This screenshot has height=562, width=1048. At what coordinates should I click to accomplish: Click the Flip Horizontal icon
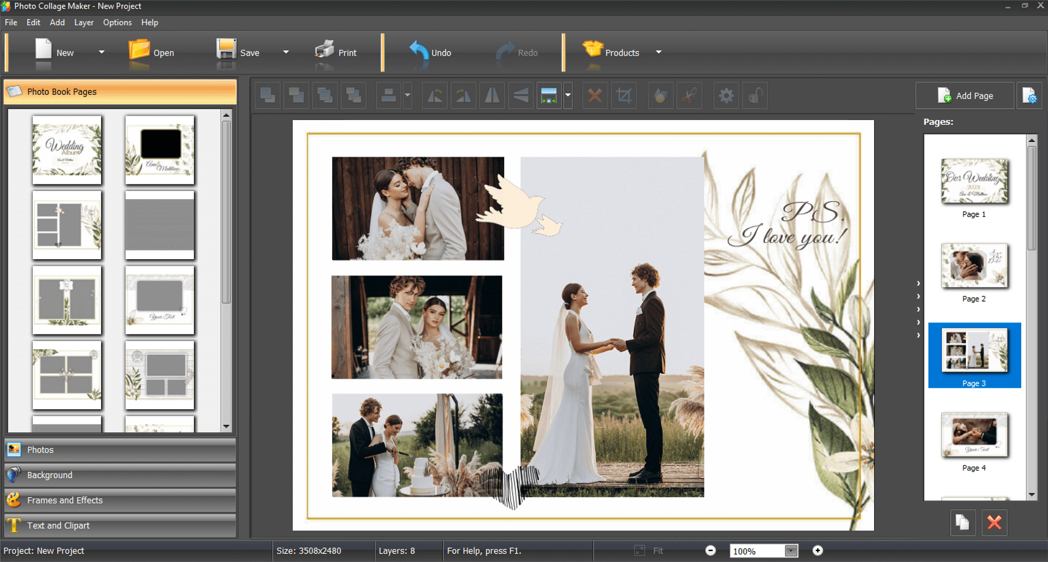tap(492, 95)
